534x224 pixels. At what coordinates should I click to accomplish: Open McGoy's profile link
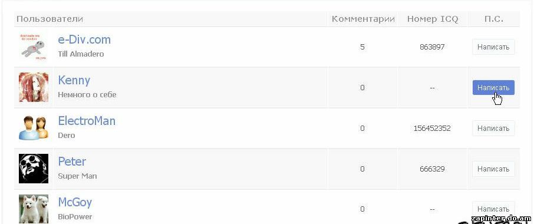pos(75,202)
